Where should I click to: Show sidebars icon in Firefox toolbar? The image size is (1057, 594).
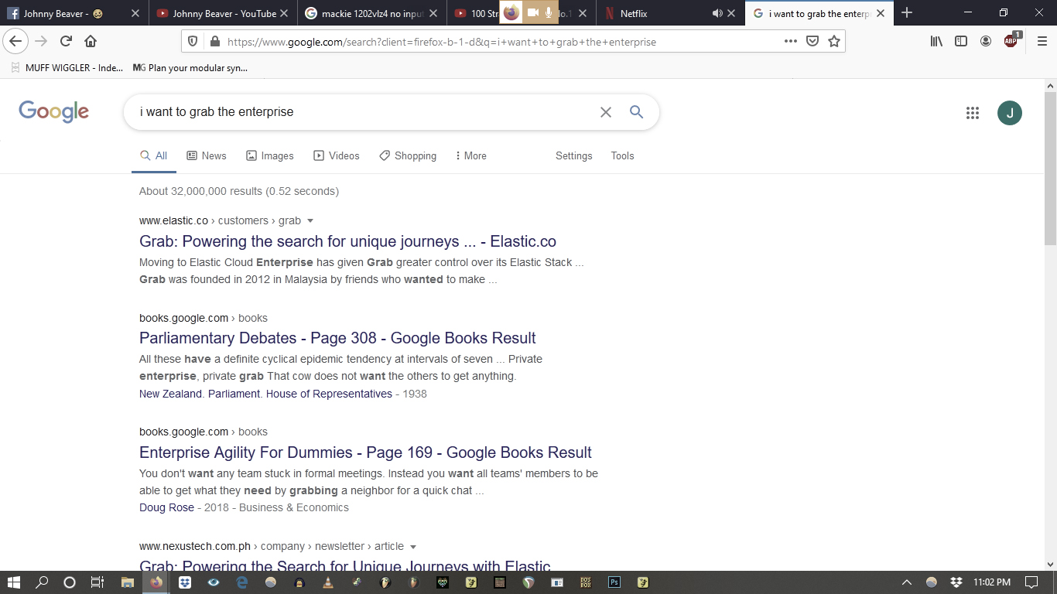click(961, 42)
